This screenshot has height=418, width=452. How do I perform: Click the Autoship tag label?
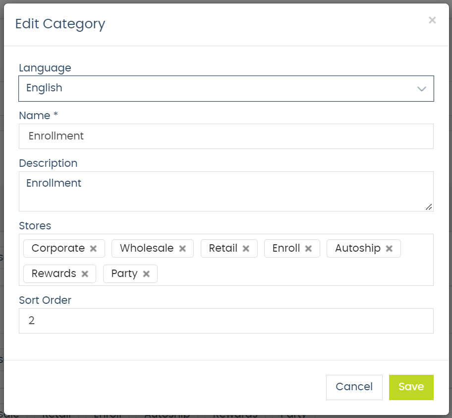(358, 248)
